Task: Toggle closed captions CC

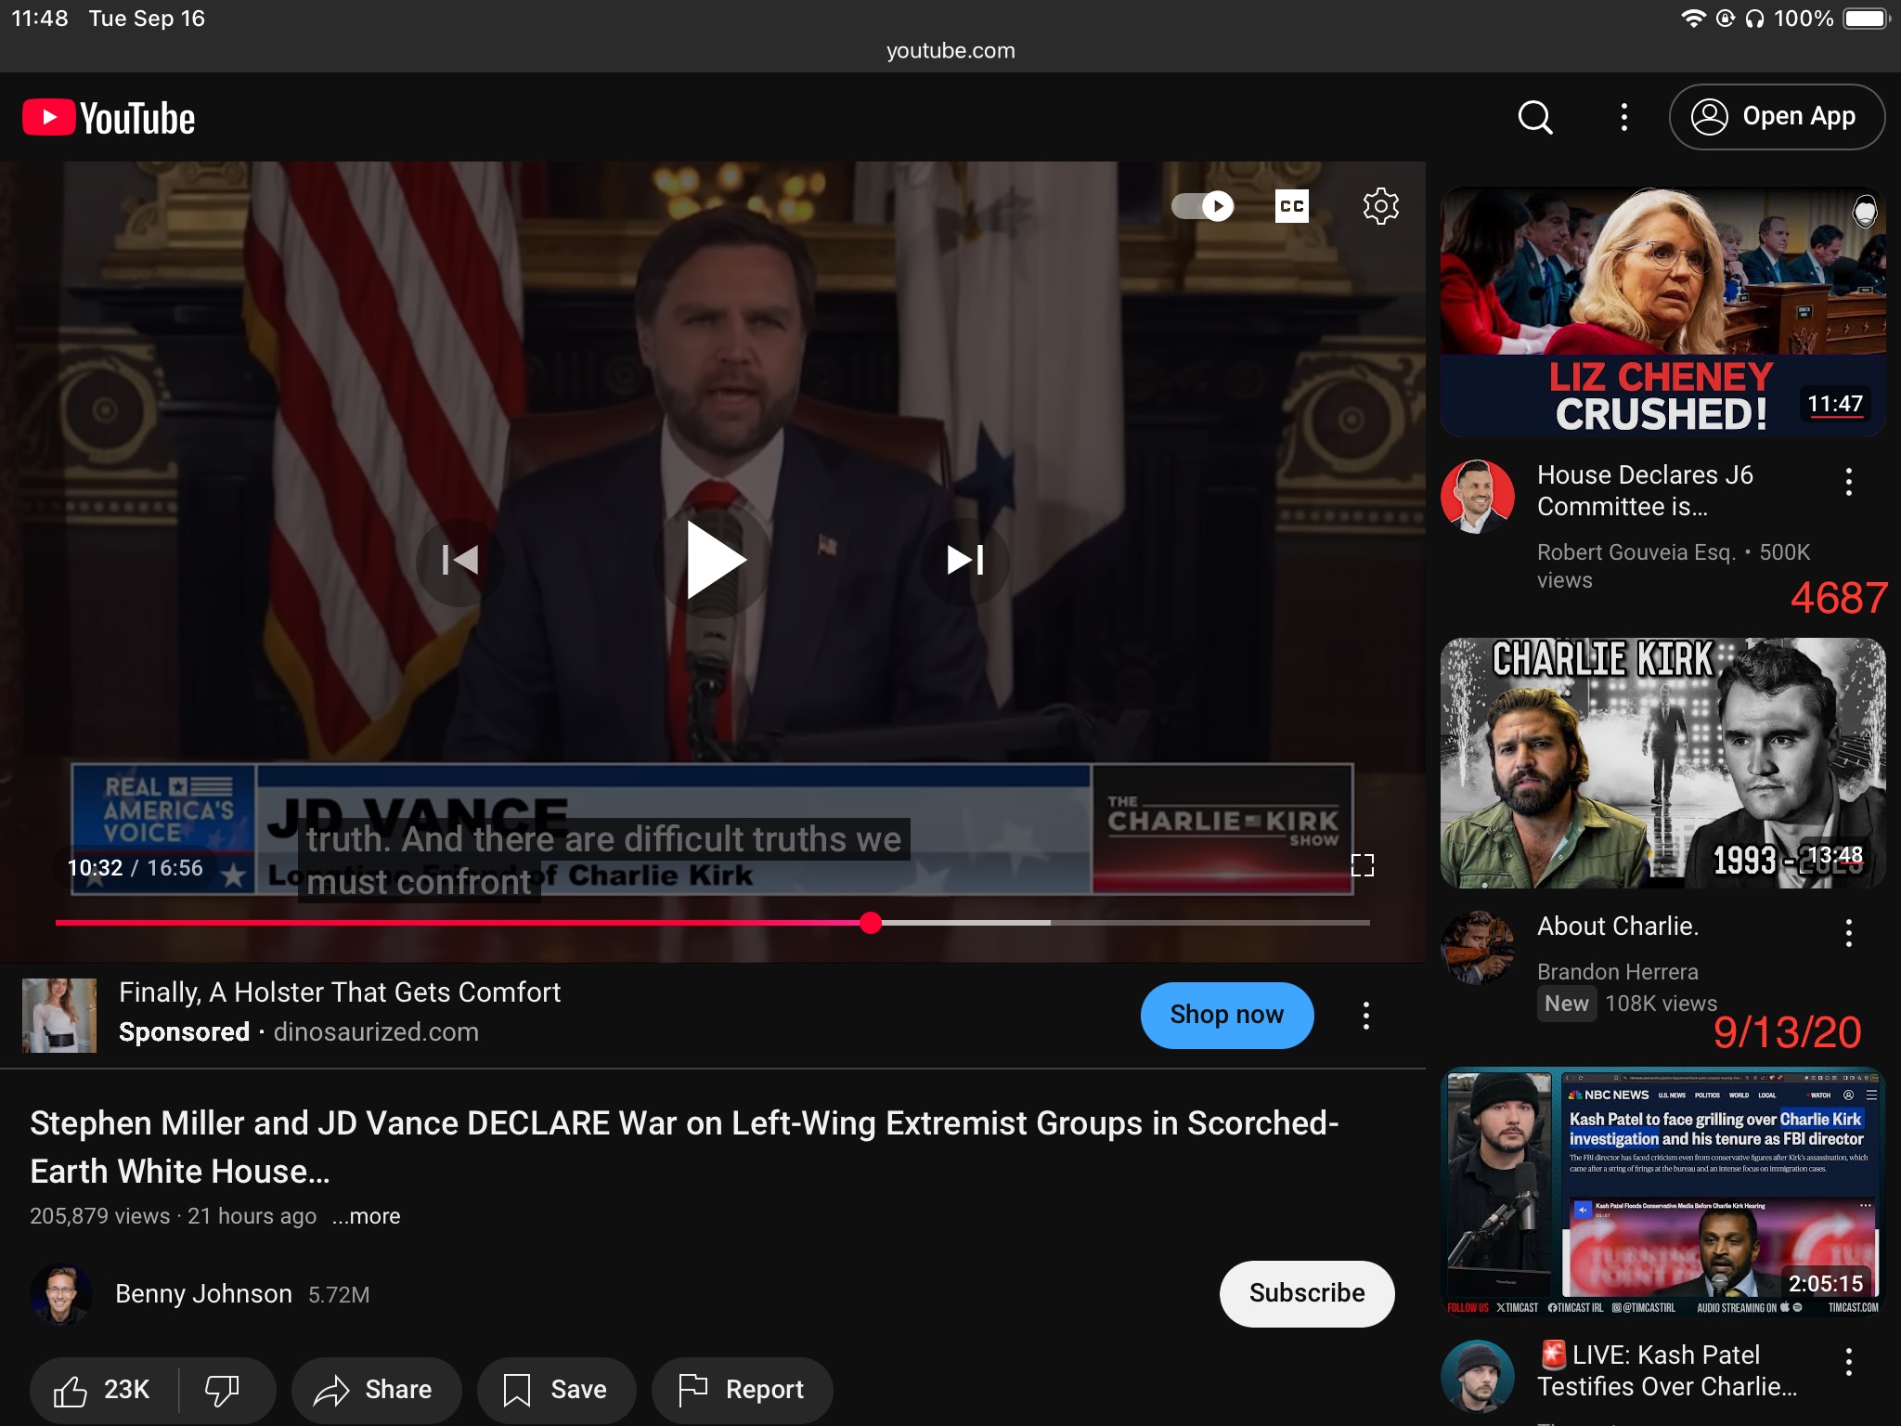Action: pos(1291,205)
